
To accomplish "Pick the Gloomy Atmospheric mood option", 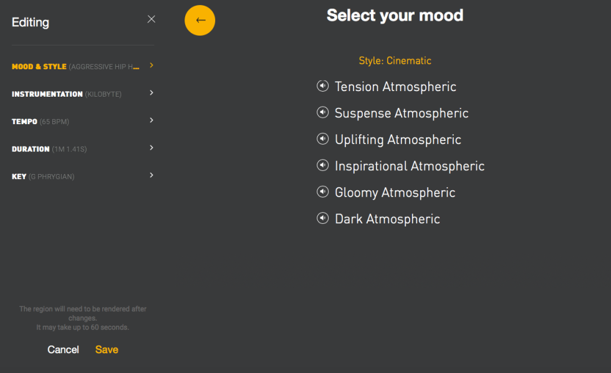I will 394,192.
